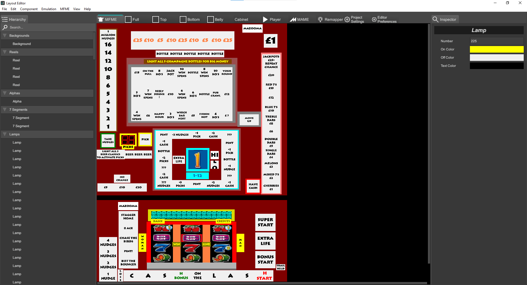
Task: Collapse the Reels group
Action: coord(5,52)
